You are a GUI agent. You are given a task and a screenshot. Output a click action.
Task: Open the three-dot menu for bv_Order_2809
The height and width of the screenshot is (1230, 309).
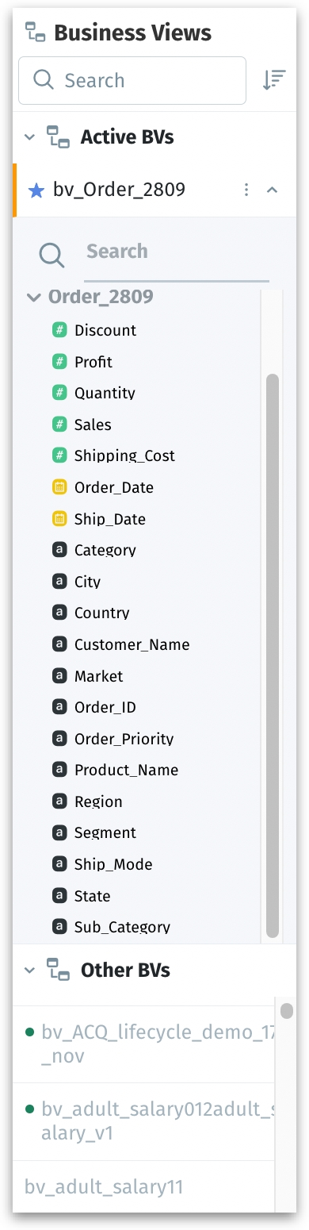[246, 190]
